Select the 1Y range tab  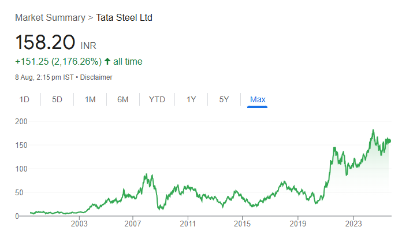tap(191, 99)
